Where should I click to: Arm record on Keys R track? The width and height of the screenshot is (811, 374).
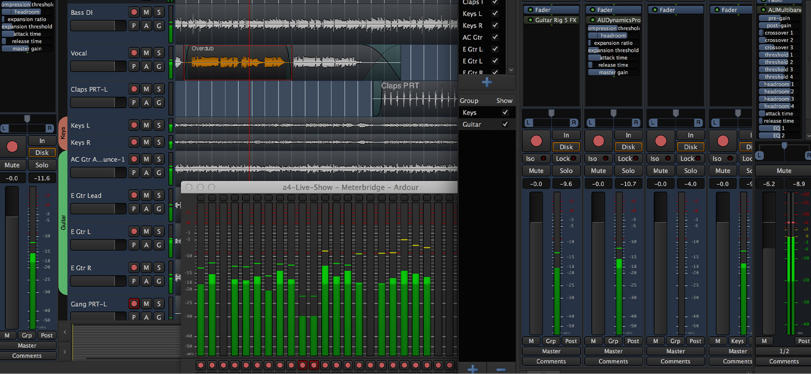(x=134, y=142)
